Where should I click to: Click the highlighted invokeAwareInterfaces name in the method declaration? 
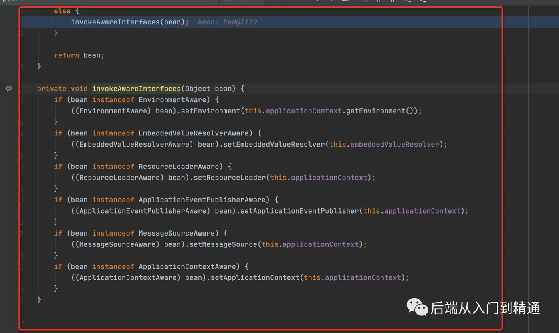(137, 89)
